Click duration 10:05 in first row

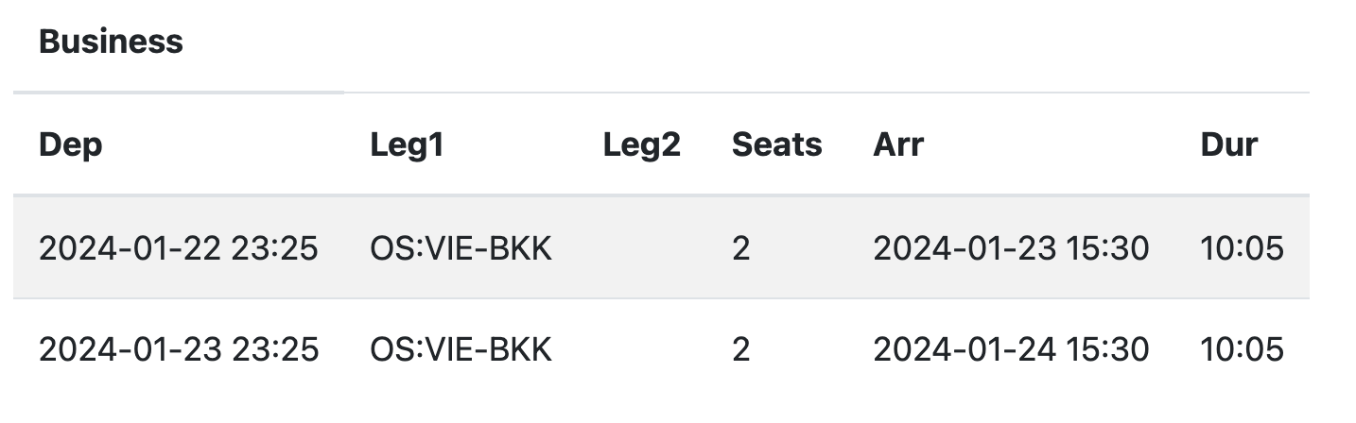tap(1242, 249)
